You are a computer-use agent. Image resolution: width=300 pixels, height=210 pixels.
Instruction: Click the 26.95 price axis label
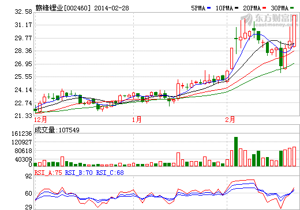[23, 64]
